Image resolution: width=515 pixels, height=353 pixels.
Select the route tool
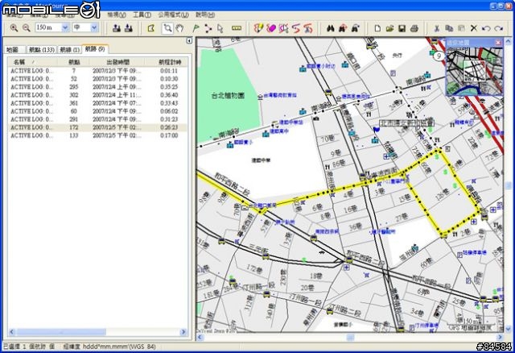[x=208, y=28]
